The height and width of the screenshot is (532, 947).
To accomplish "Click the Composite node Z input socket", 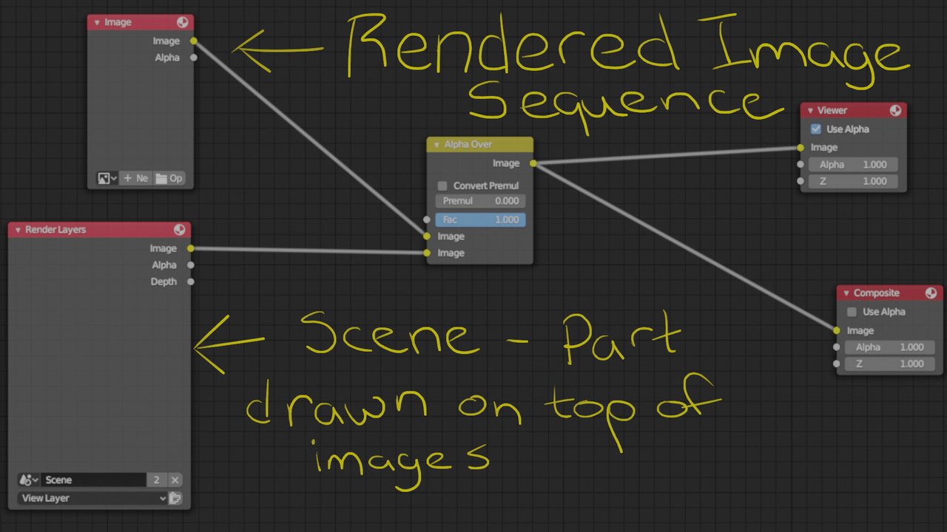I will 837,364.
